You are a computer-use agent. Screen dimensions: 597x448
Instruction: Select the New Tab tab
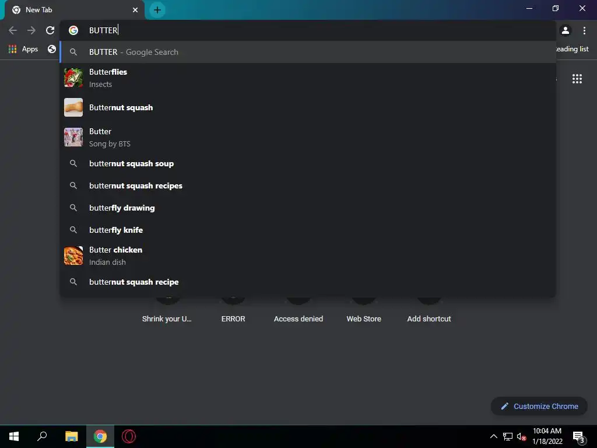point(74,10)
